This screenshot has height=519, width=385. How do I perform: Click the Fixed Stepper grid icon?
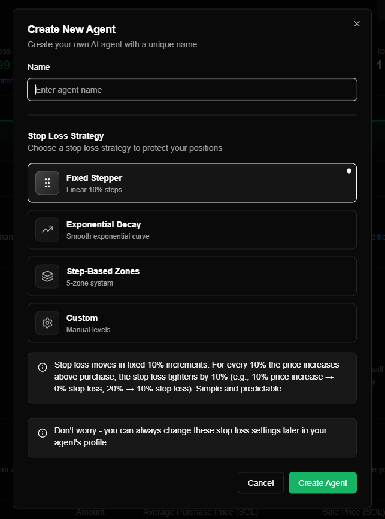(x=47, y=183)
